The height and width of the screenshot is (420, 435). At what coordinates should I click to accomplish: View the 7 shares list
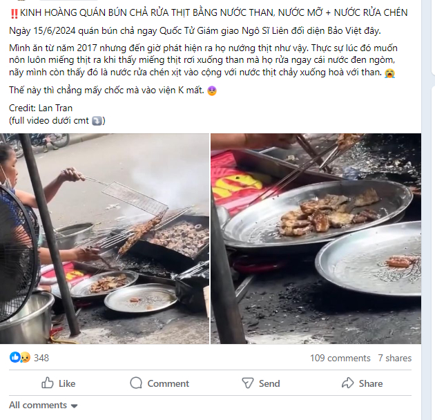coord(395,358)
